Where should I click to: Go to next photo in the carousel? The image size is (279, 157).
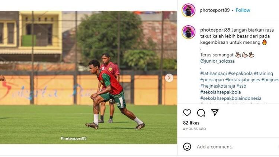pyautogui.click(x=169, y=78)
